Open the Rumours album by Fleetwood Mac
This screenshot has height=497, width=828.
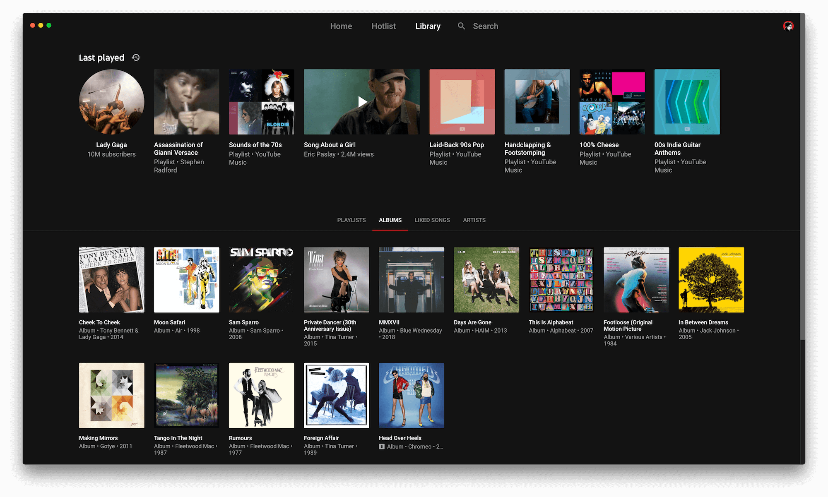tap(261, 396)
